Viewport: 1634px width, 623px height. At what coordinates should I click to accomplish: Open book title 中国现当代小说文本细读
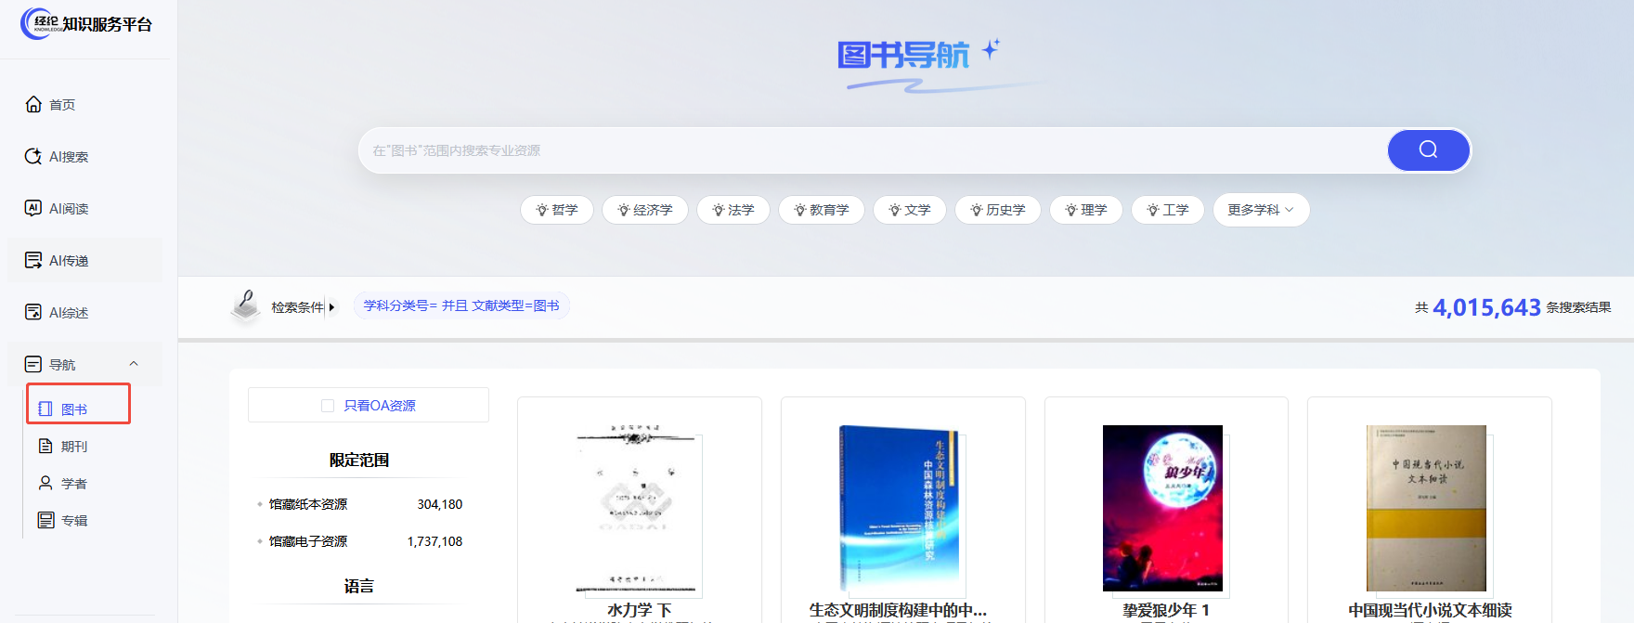(1430, 610)
